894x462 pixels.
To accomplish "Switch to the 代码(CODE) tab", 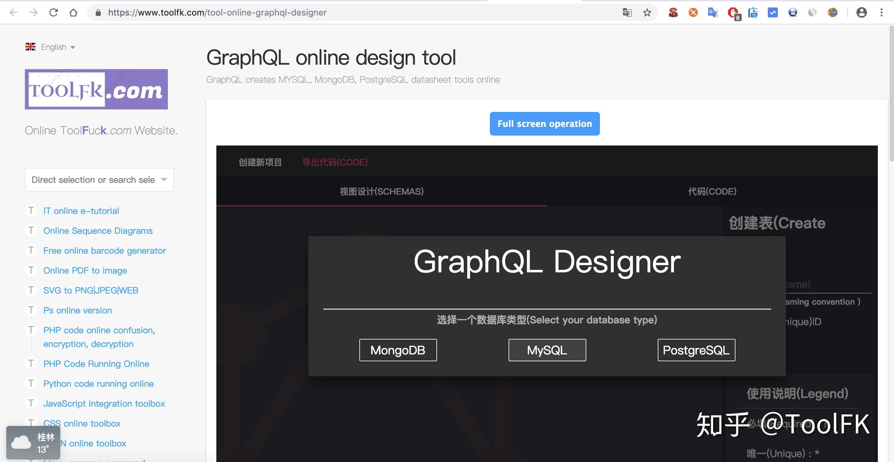I will (x=712, y=192).
